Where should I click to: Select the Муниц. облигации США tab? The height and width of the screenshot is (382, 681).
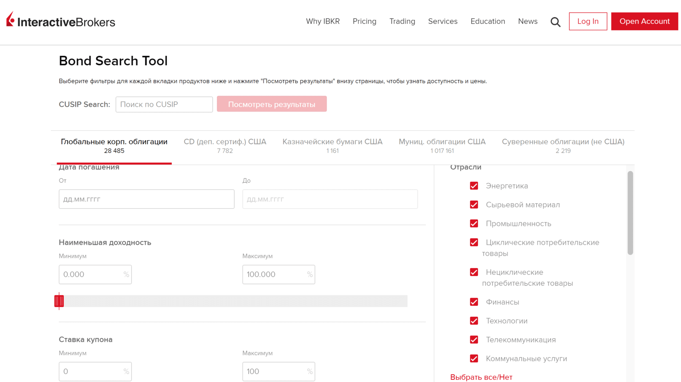coord(442,146)
